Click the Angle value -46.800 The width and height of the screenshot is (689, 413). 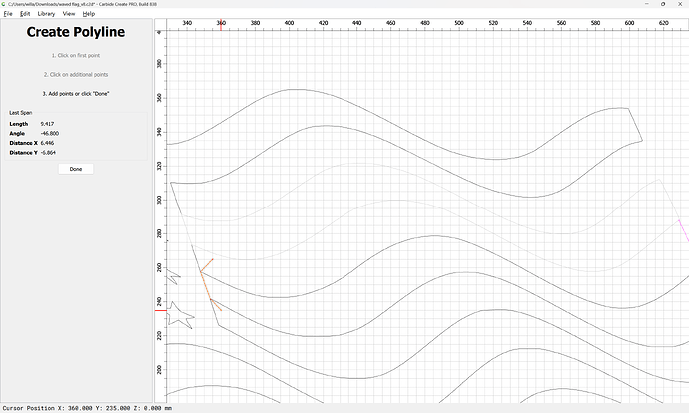[50, 133]
